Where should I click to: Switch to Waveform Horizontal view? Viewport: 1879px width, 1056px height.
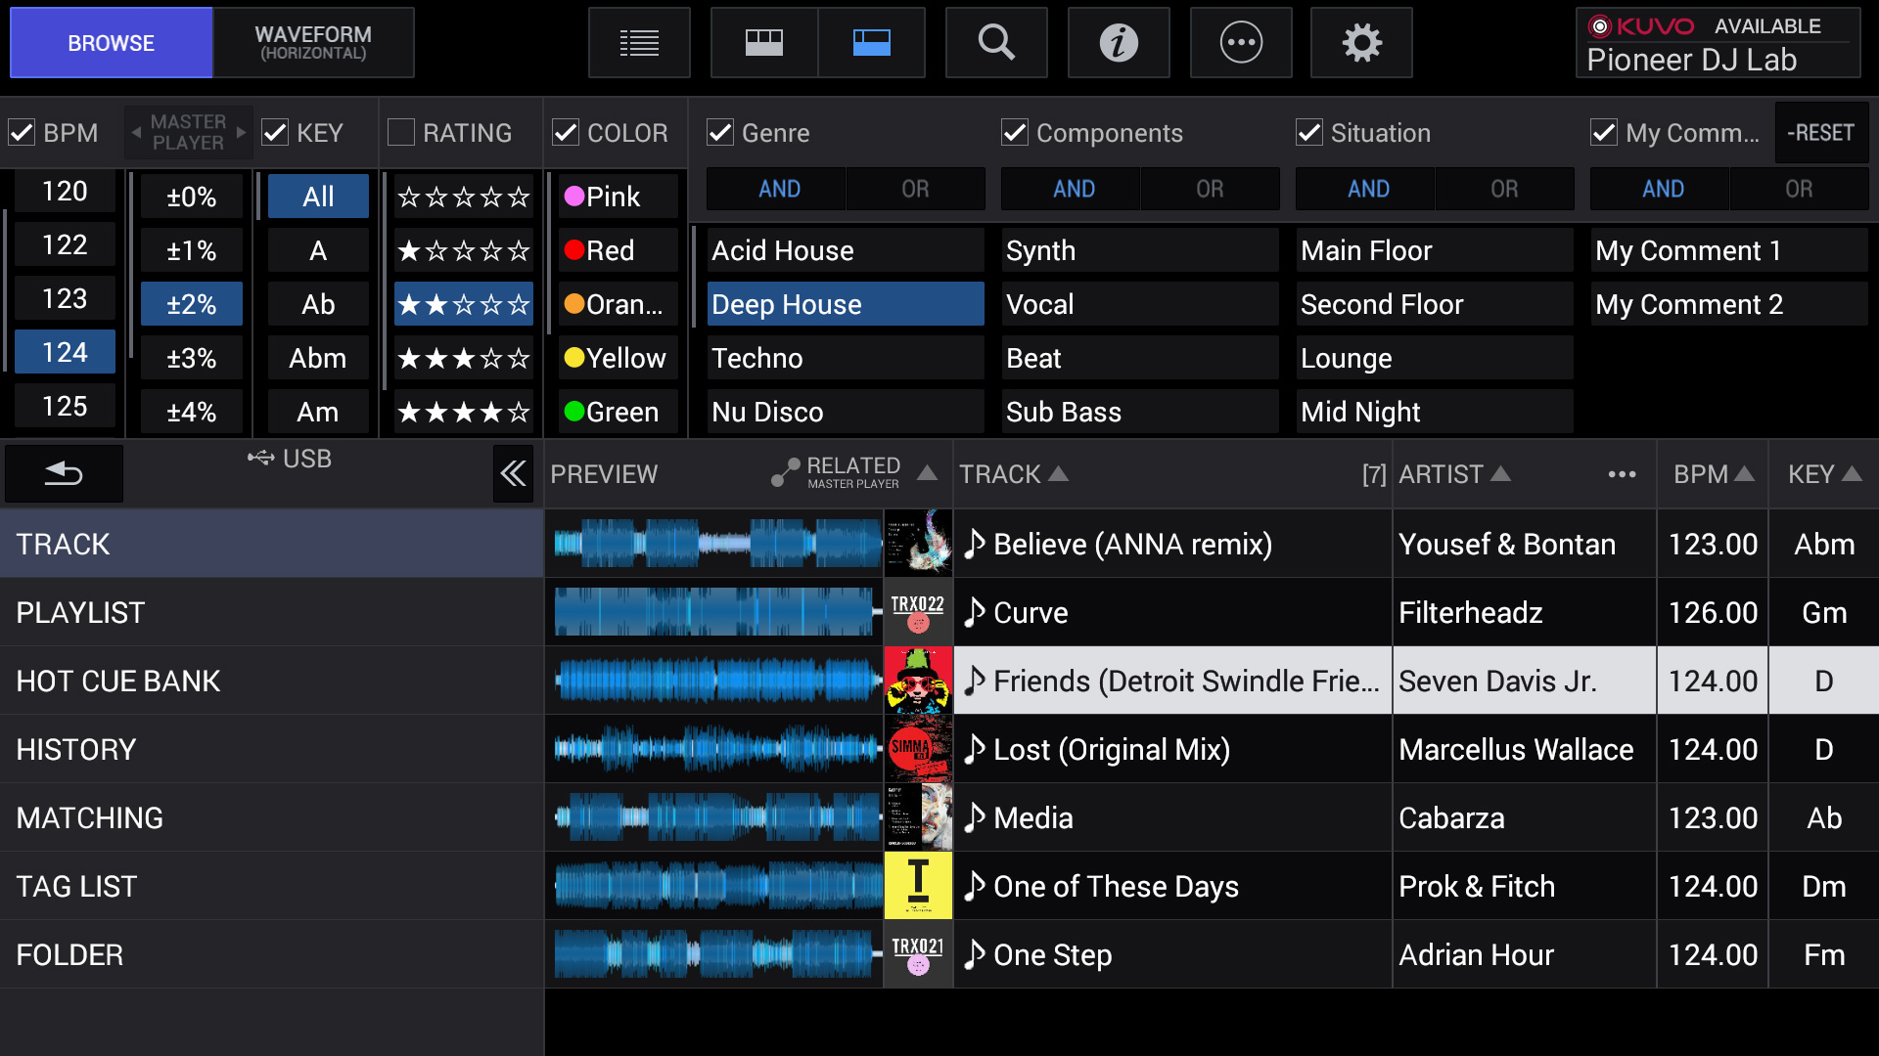[x=313, y=43]
